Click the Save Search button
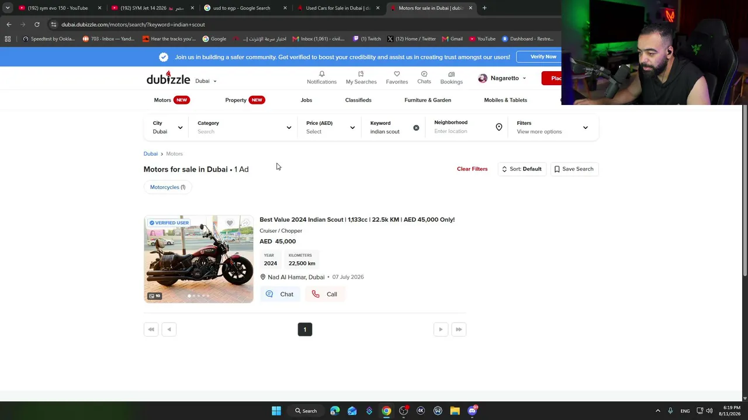The width and height of the screenshot is (748, 420). (574, 169)
